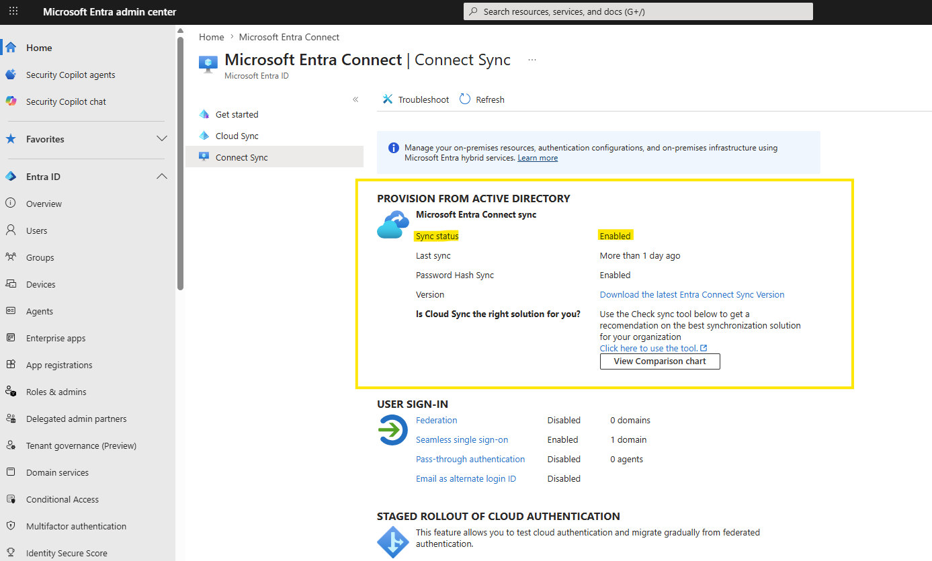Image resolution: width=932 pixels, height=561 pixels.
Task: Open the app launcher grid icon
Action: click(13, 11)
